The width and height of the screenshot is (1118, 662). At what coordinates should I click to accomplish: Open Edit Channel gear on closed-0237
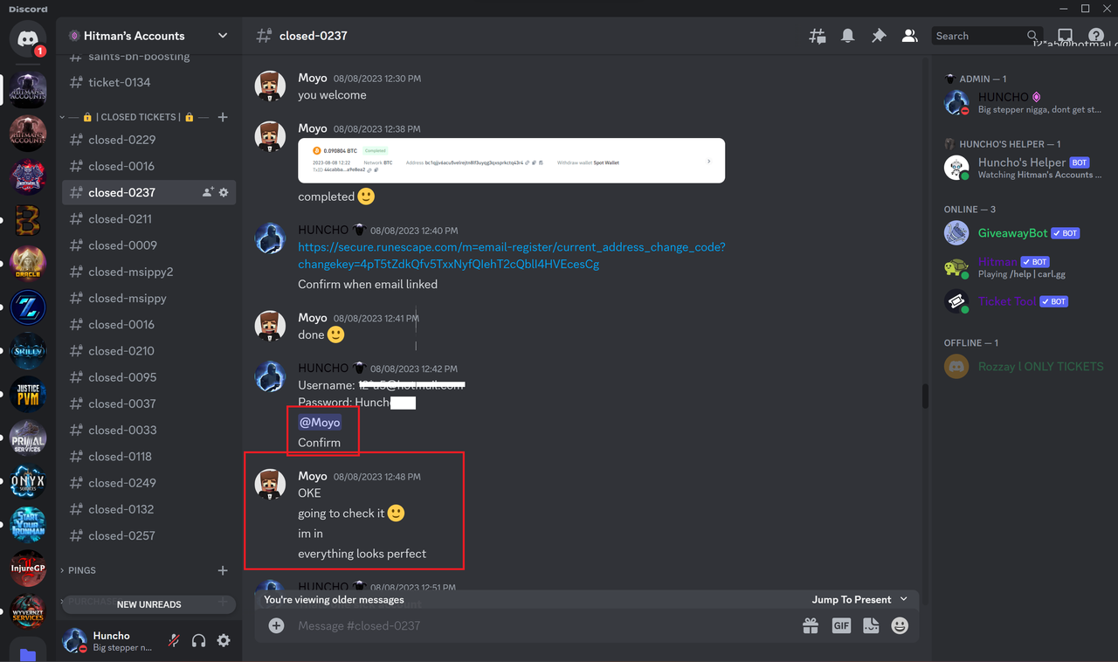[x=224, y=192]
